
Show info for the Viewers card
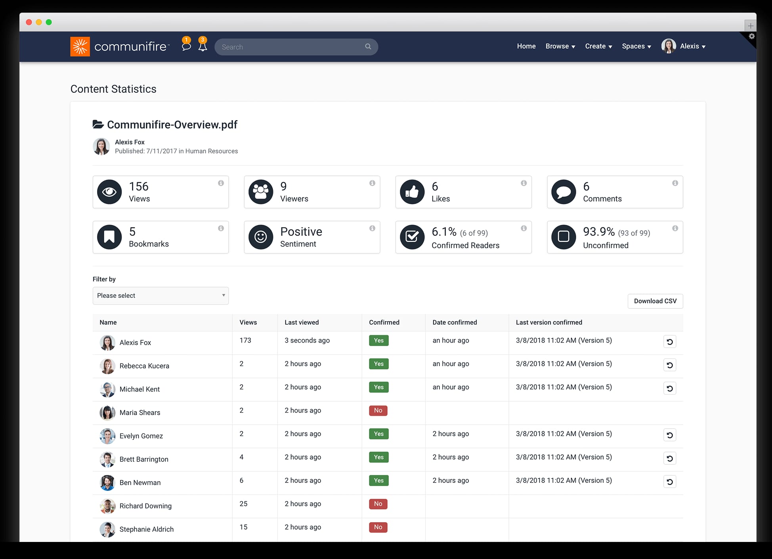(372, 183)
